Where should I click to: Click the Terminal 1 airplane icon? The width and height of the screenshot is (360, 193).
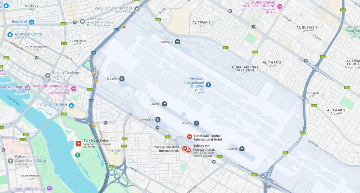pos(158,119)
